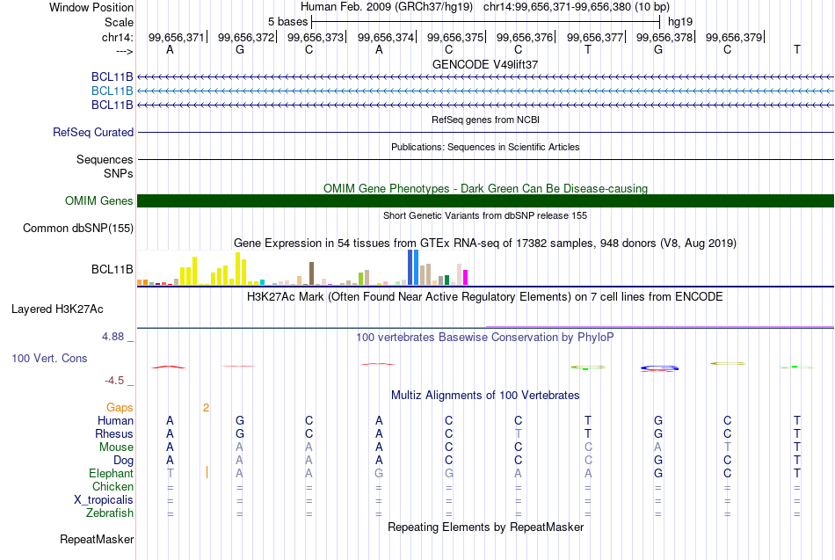The image size is (835, 560).
Task: Click 'Repeating Elements by RepeatMasker' title
Action: pyautogui.click(x=485, y=527)
